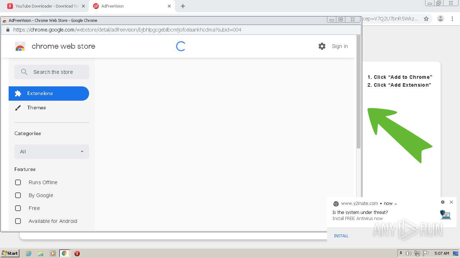Close the AdFreeVision tab

169,6
